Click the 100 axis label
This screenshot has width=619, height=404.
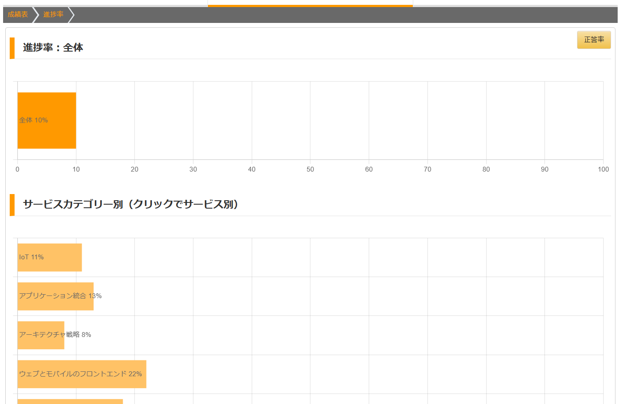603,169
